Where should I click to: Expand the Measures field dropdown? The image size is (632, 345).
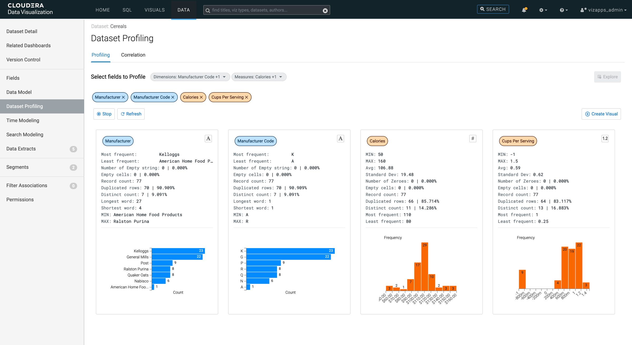click(259, 77)
